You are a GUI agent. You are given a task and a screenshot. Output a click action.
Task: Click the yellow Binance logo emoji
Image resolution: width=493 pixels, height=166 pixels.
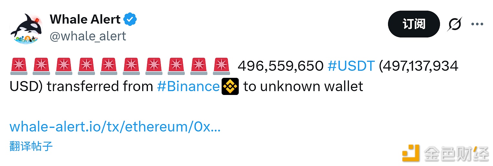(230, 87)
